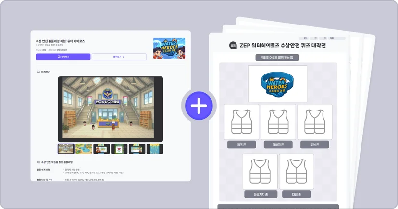Click the 활동 대상 및 시수 row label
The image size is (398, 209).
[45, 180]
